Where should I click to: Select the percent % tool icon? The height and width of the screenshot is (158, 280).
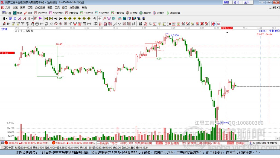150,24
